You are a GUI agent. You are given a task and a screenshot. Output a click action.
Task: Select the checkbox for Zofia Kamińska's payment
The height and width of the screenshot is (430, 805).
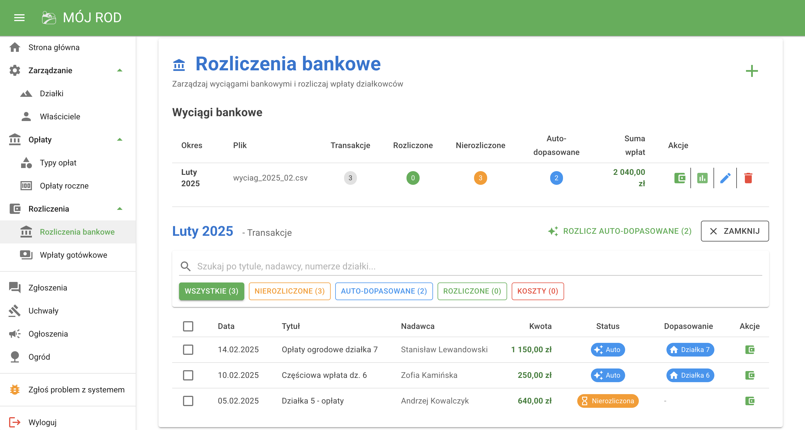[188, 375]
